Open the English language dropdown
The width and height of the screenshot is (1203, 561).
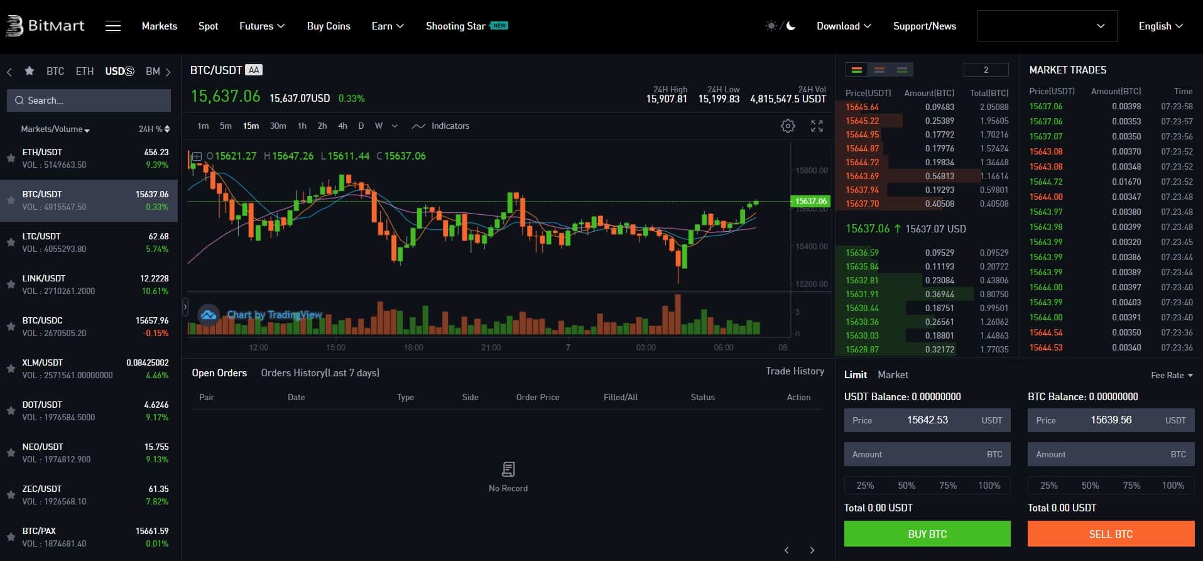pos(1161,26)
